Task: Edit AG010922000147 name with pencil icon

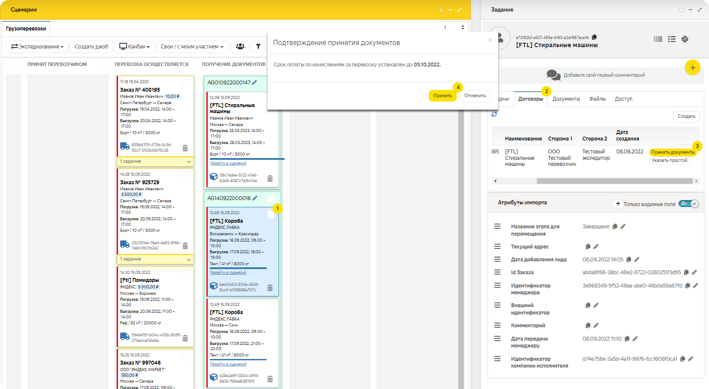Action: pos(255,82)
